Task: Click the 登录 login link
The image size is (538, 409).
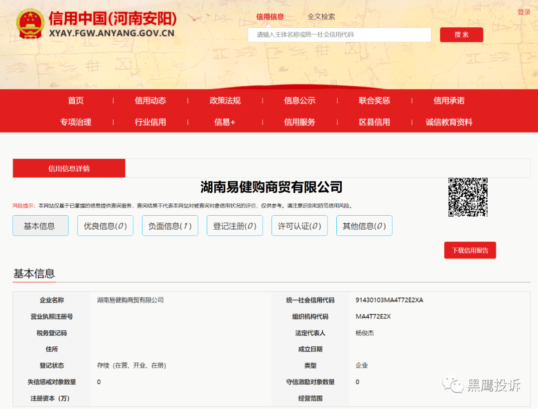Action: pos(524,12)
